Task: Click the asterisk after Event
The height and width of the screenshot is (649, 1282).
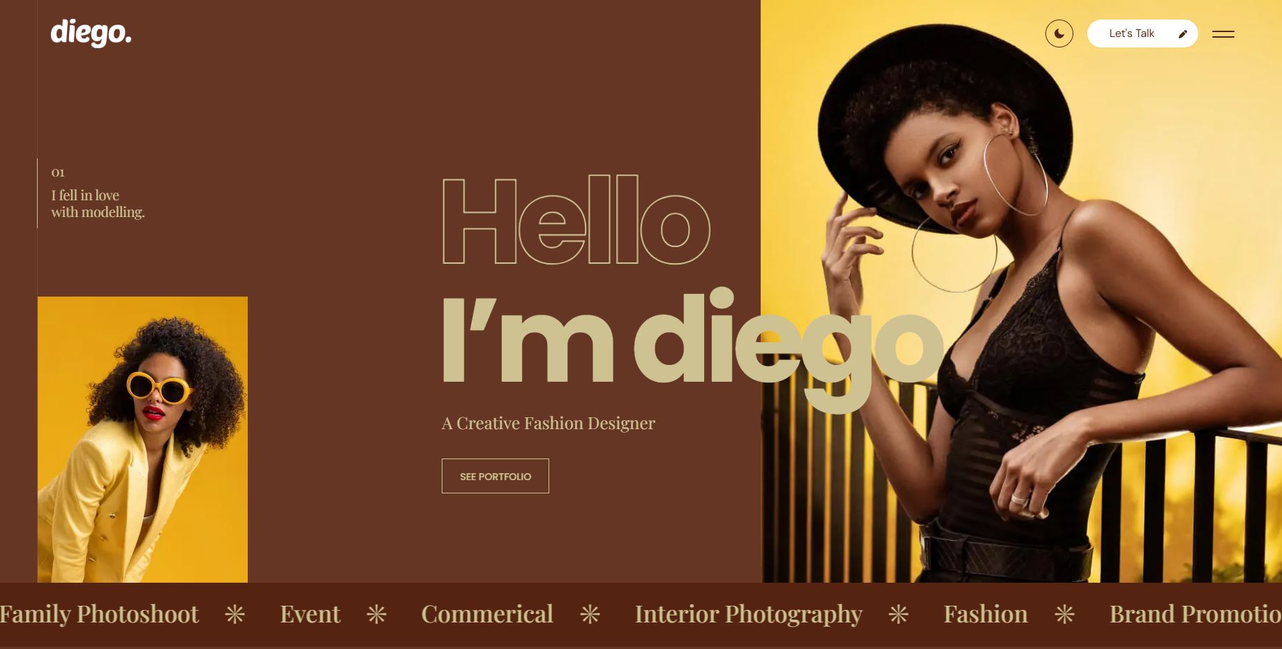Action: 377,614
